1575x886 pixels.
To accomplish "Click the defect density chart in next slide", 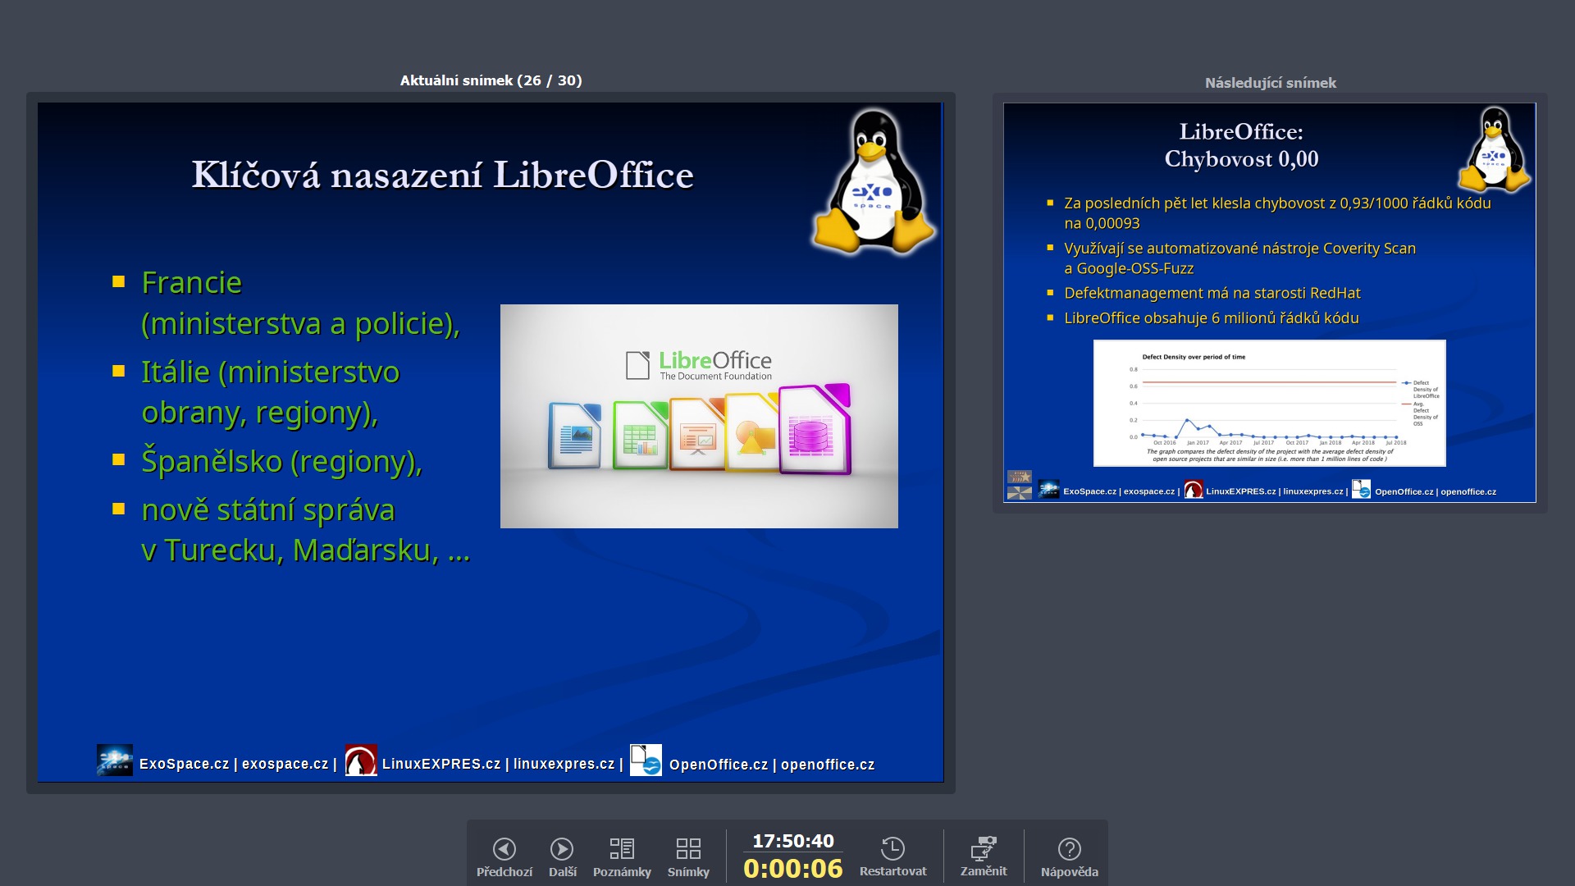I will (x=1269, y=404).
